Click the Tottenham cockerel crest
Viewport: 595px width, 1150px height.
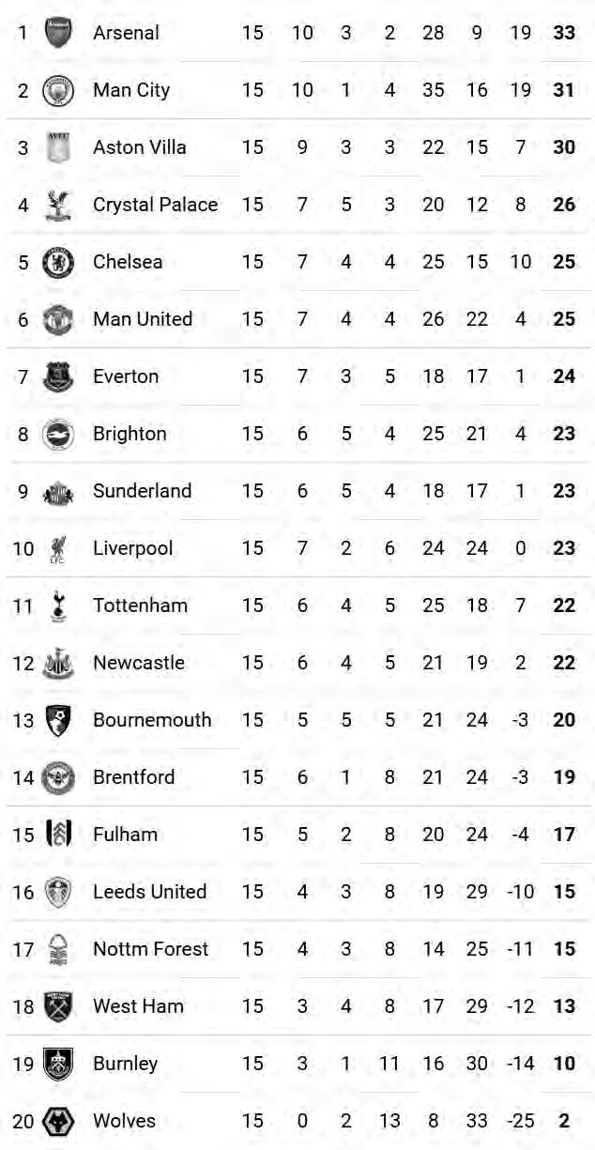[58, 606]
